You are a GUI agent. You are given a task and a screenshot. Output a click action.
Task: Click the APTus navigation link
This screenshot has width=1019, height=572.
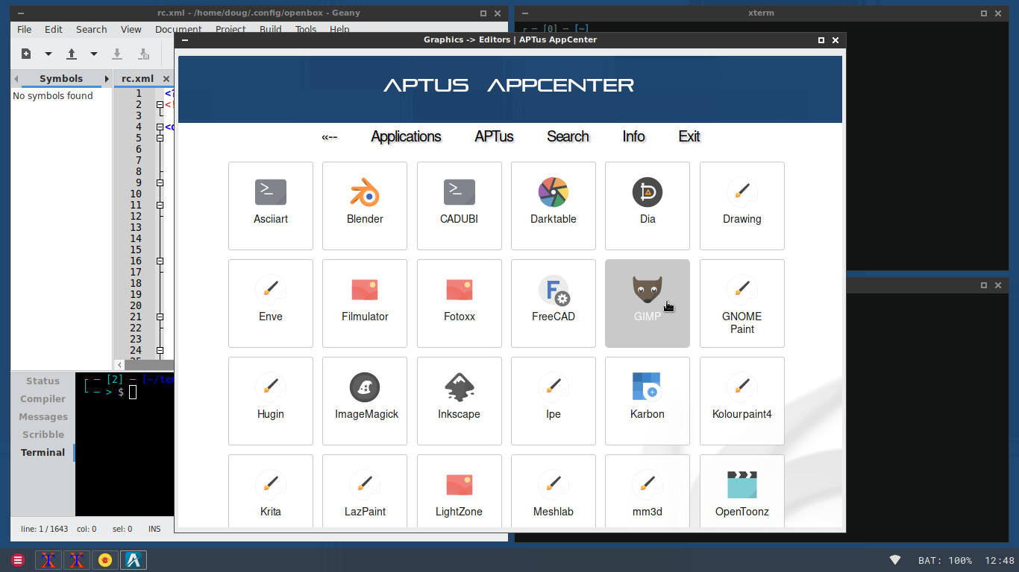pos(495,137)
